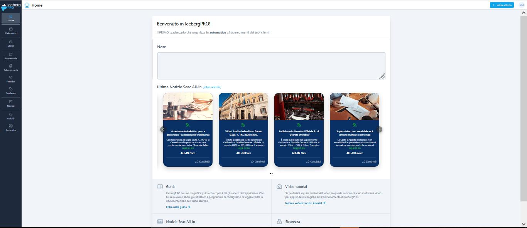The image size is (527, 228).
Task: Click the page vertical scrollbar
Action: [524, 108]
